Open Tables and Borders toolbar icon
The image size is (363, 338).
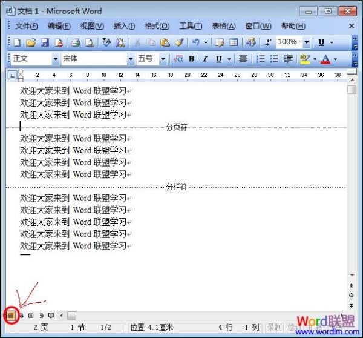point(219,42)
